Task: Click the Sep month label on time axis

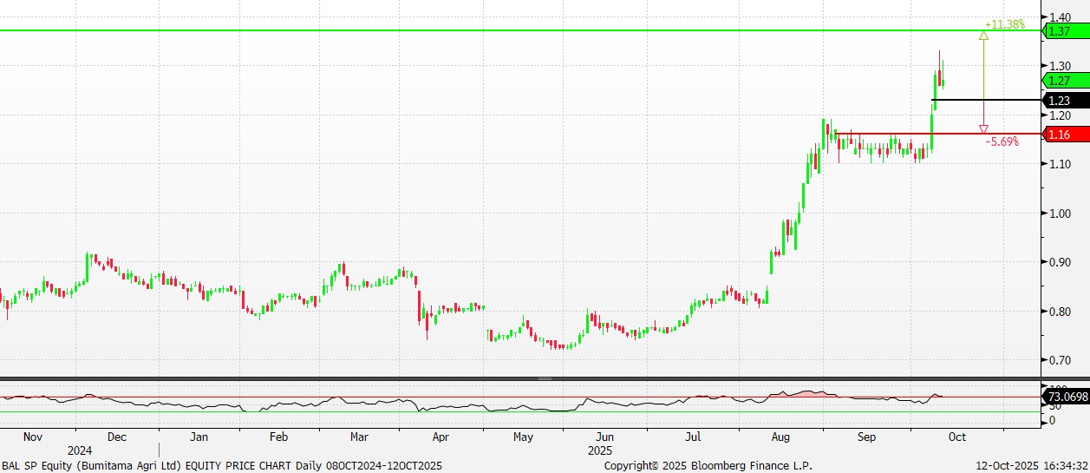Action: coord(867,437)
